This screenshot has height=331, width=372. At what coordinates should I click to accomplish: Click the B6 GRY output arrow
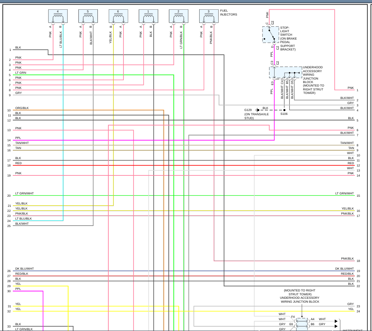[336, 326]
